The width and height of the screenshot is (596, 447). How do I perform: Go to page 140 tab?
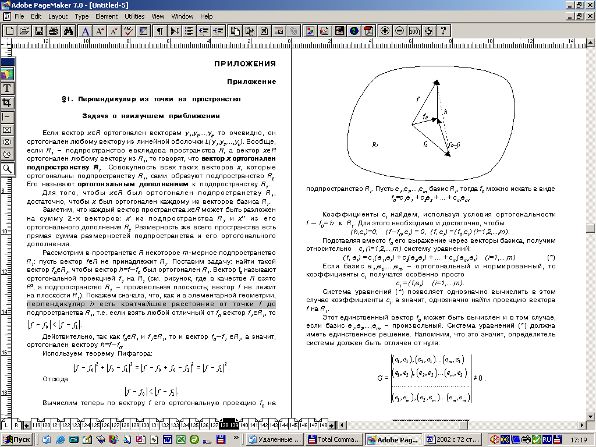(244, 425)
